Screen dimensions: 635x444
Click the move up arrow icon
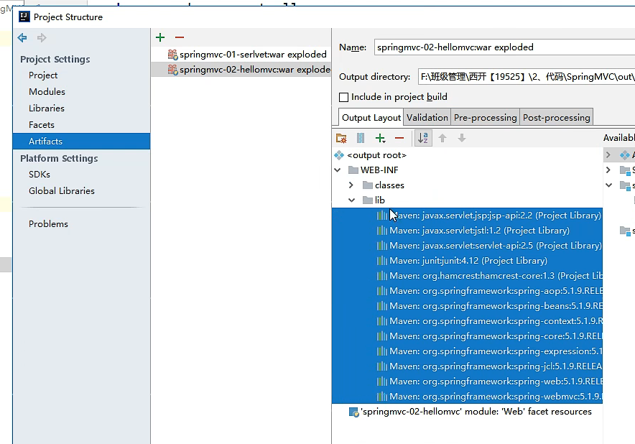442,138
